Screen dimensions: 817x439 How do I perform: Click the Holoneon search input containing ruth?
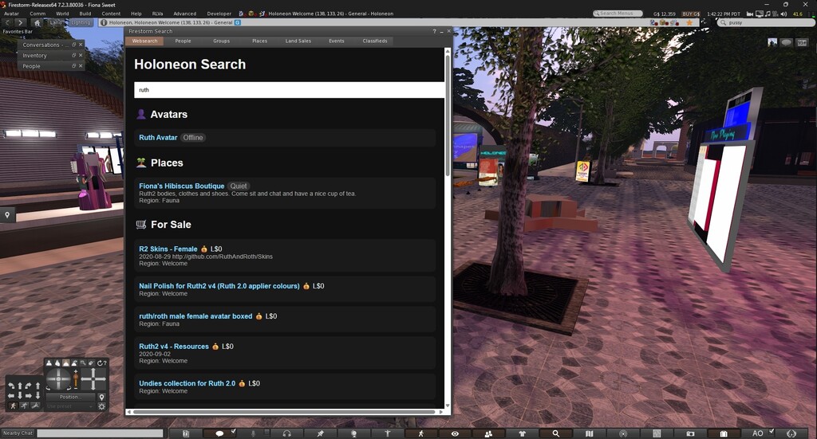pyautogui.click(x=288, y=90)
